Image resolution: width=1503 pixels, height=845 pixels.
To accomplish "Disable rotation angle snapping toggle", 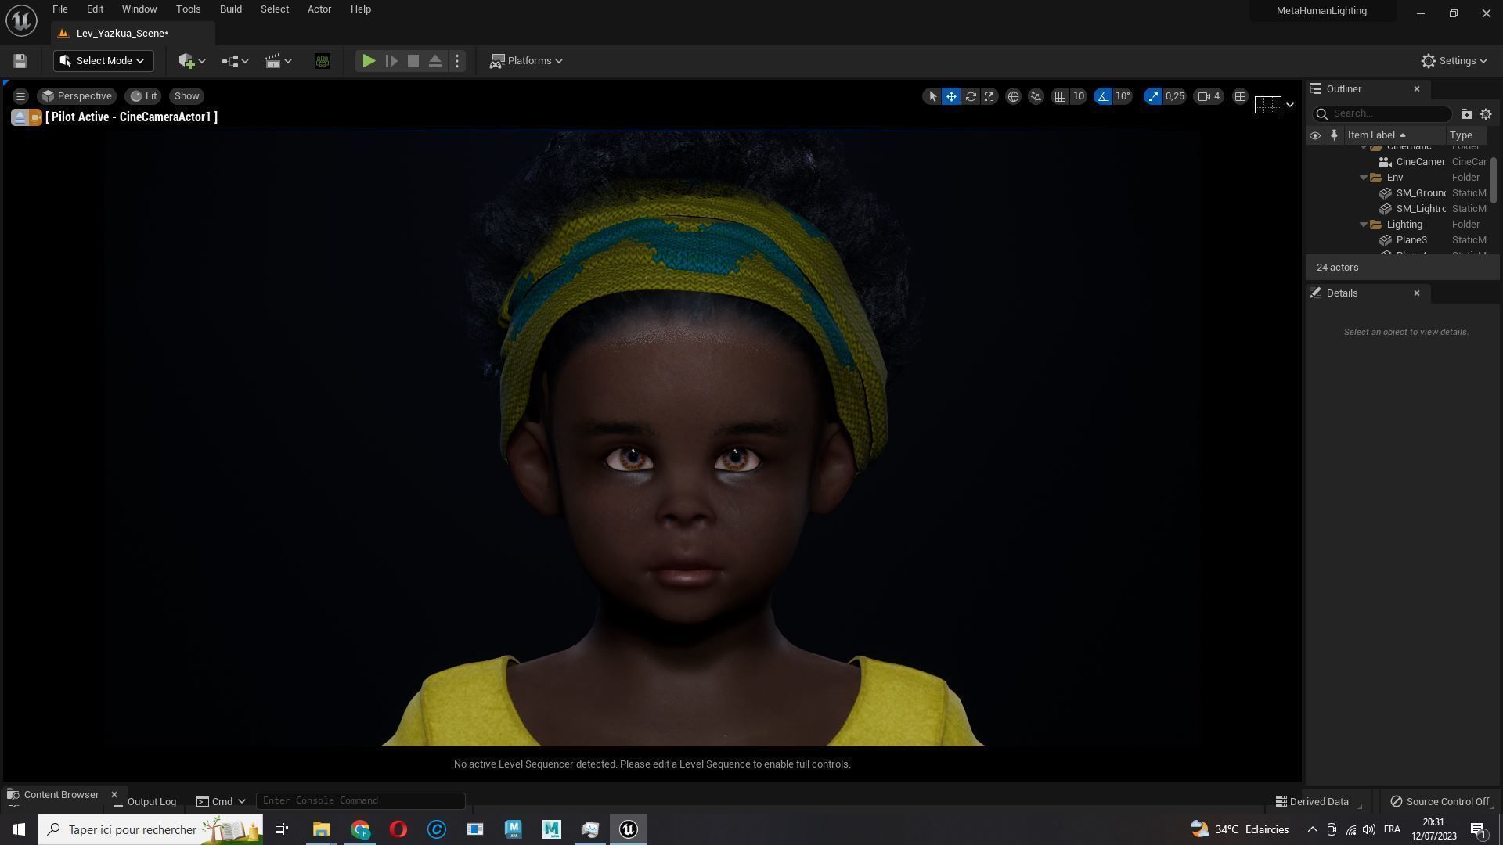I will coord(1103,96).
